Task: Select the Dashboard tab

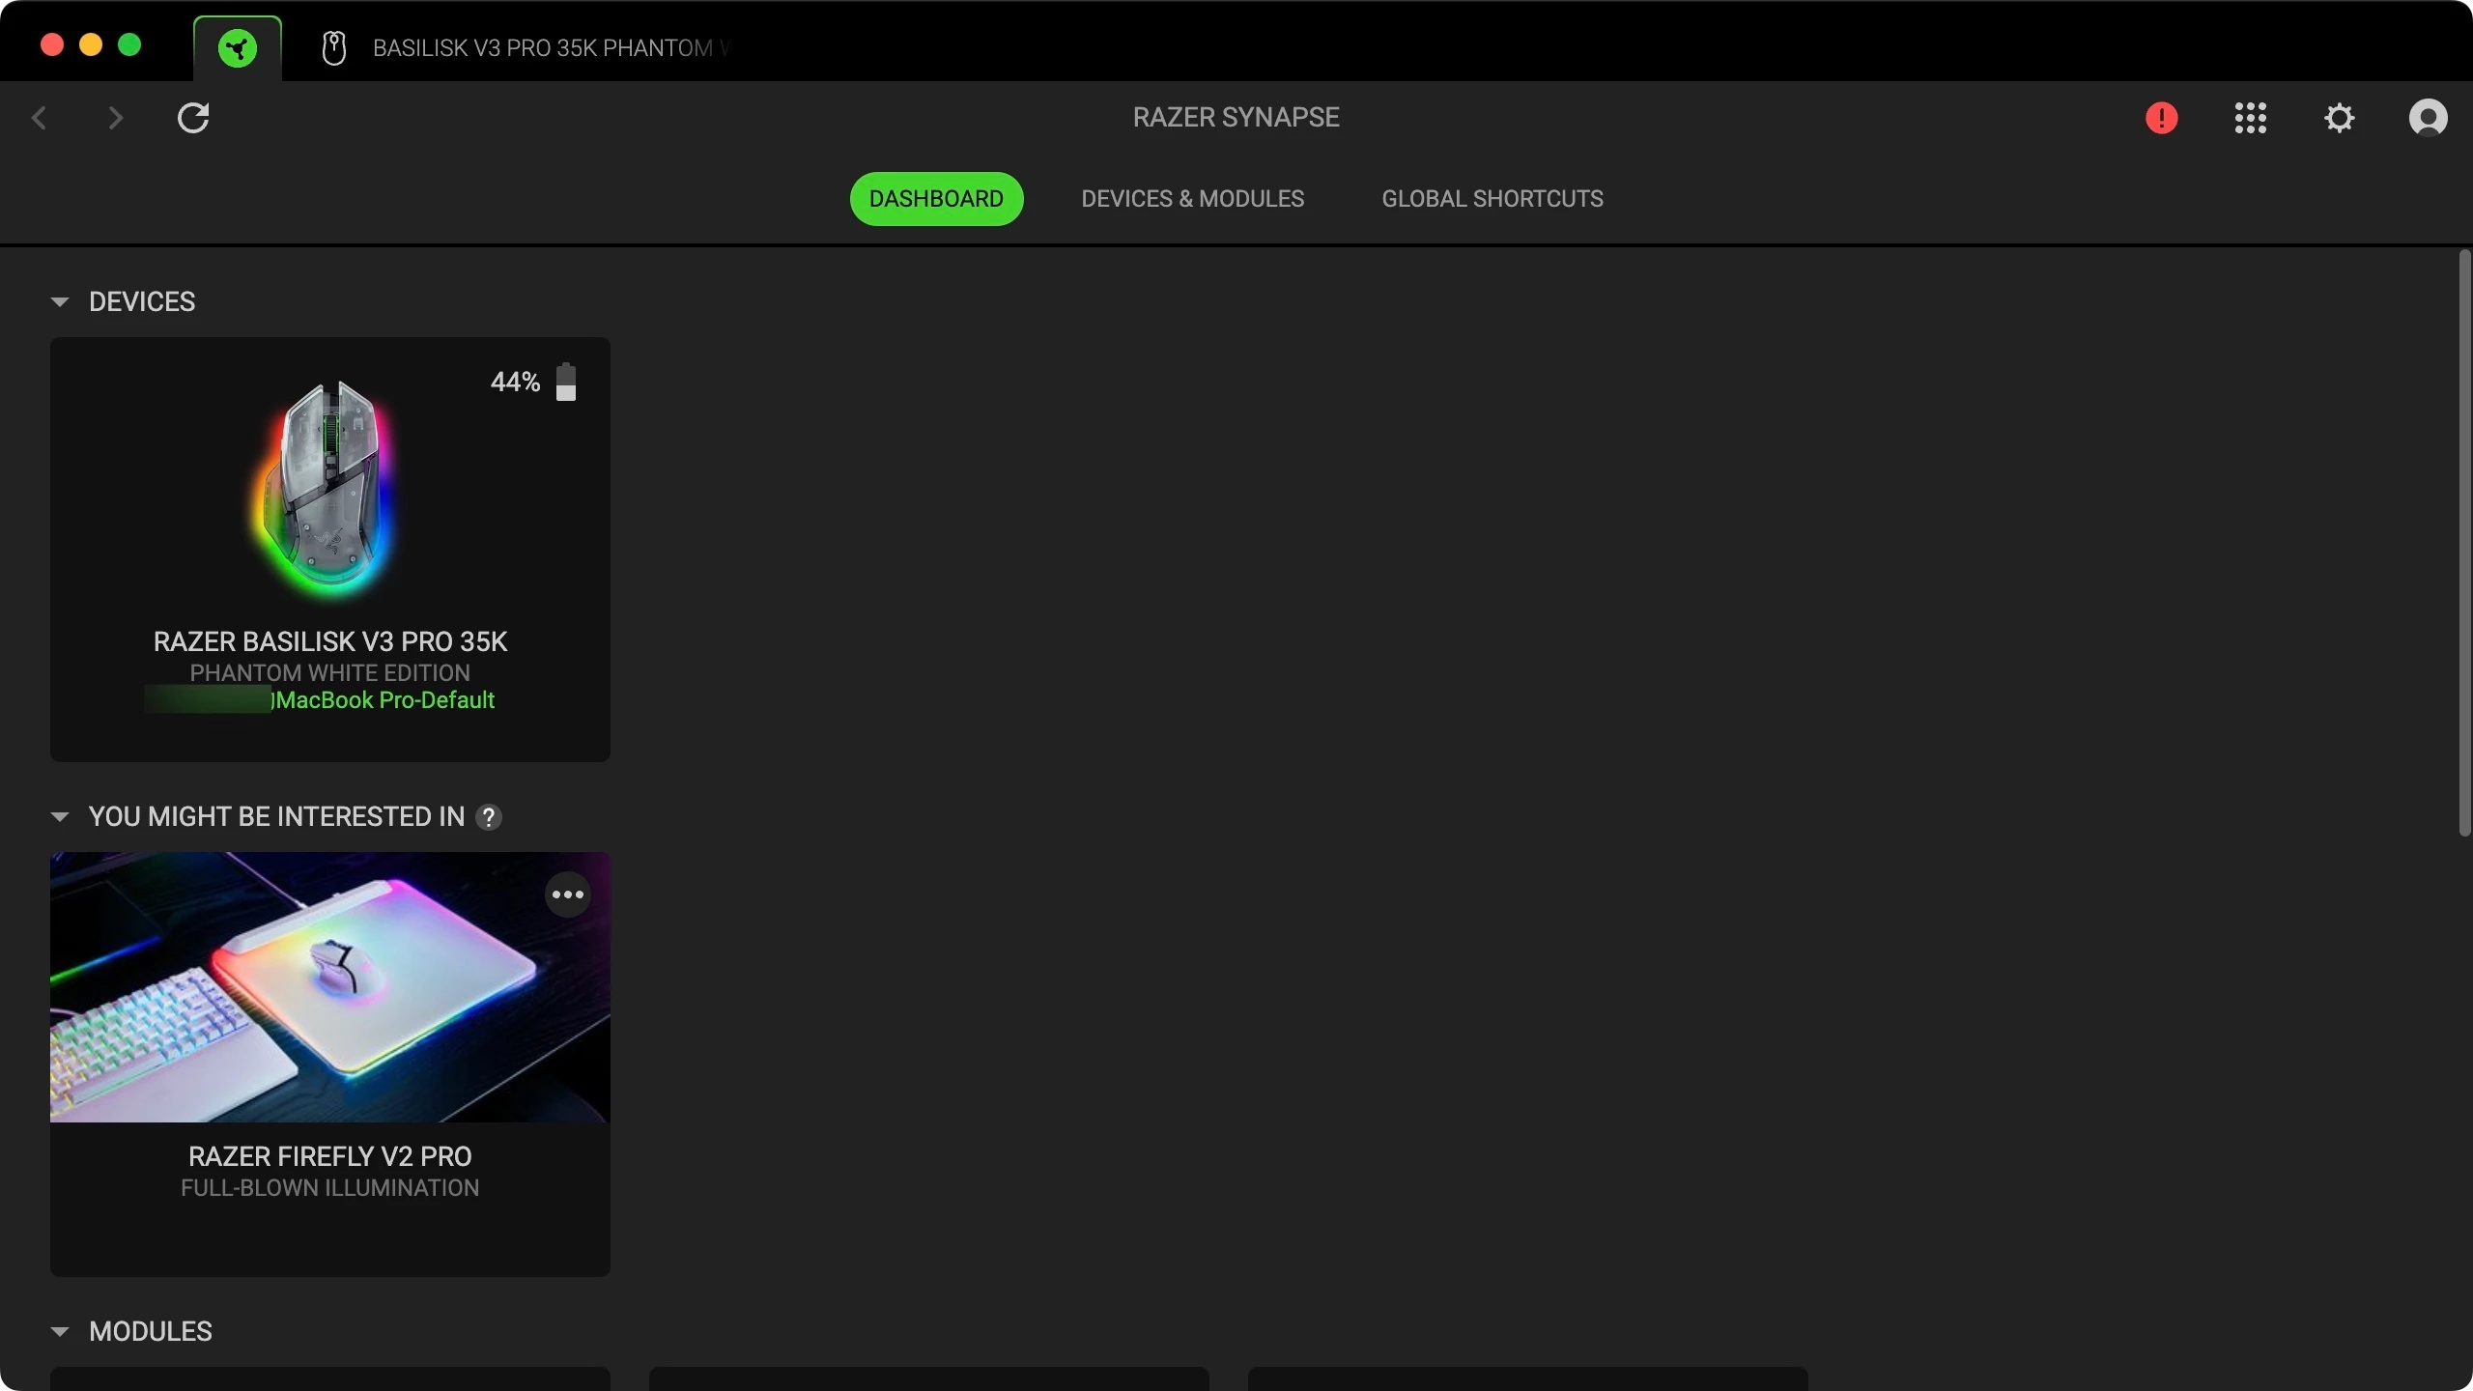Action: coord(935,199)
